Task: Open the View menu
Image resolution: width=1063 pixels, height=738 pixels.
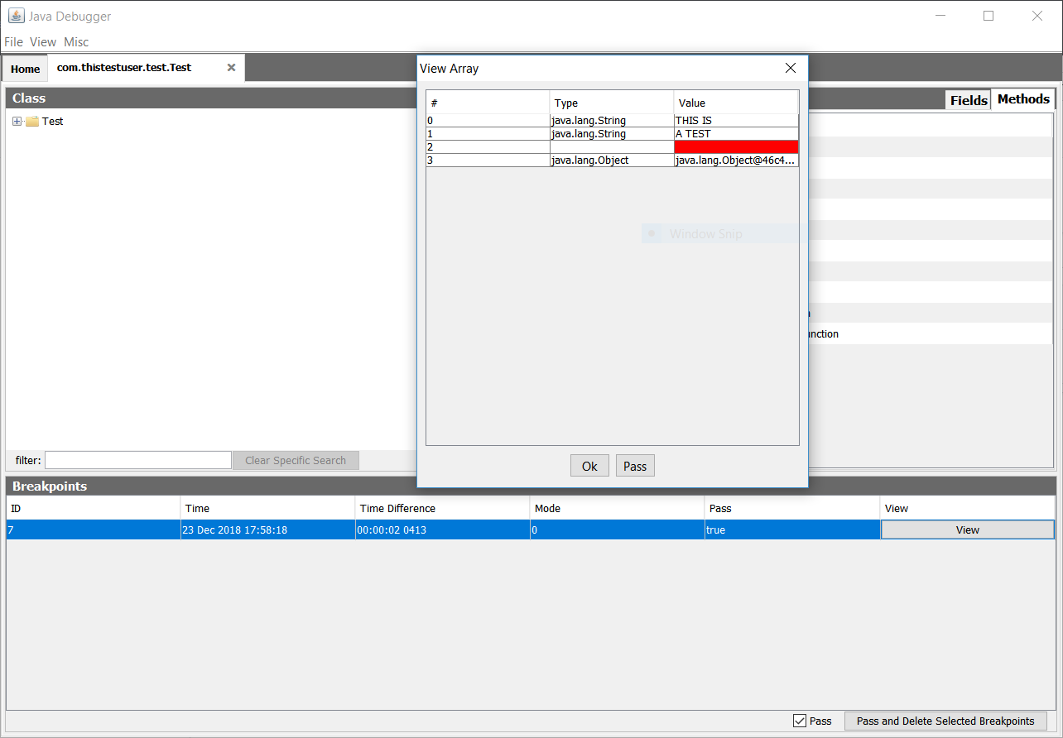Action: tap(43, 42)
